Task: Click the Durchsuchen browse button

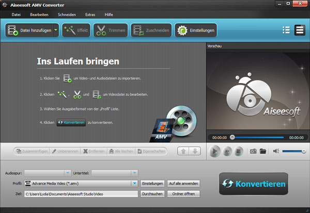Action: 152,194
